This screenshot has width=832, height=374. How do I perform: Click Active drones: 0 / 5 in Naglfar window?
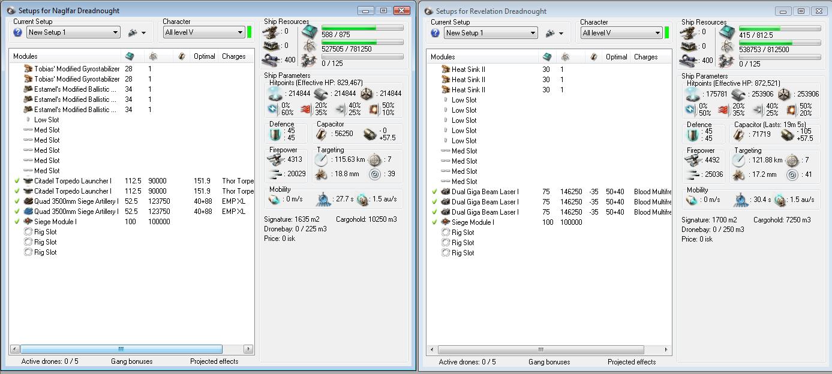(x=50, y=361)
